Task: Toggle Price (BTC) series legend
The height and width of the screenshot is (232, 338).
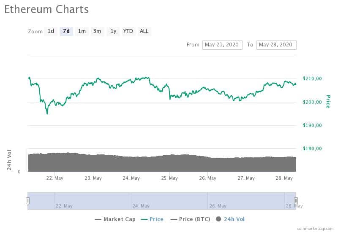Action: (x=191, y=219)
